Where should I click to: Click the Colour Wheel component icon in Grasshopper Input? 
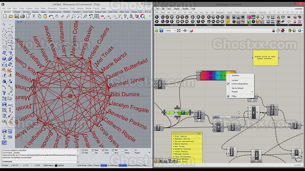[262, 17]
